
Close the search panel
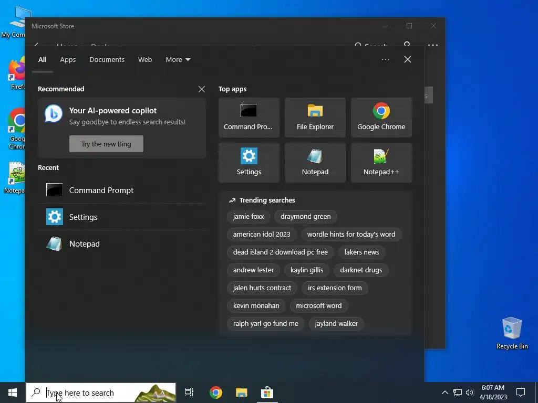pos(408,59)
